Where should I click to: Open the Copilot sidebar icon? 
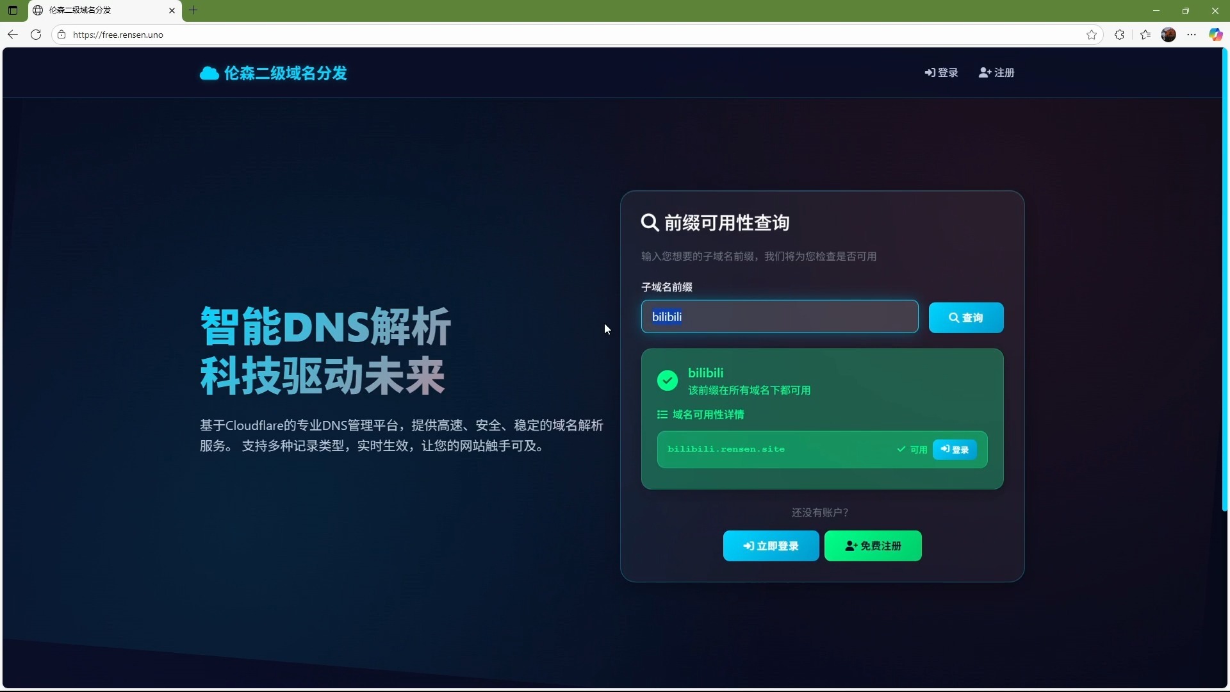point(1215,35)
